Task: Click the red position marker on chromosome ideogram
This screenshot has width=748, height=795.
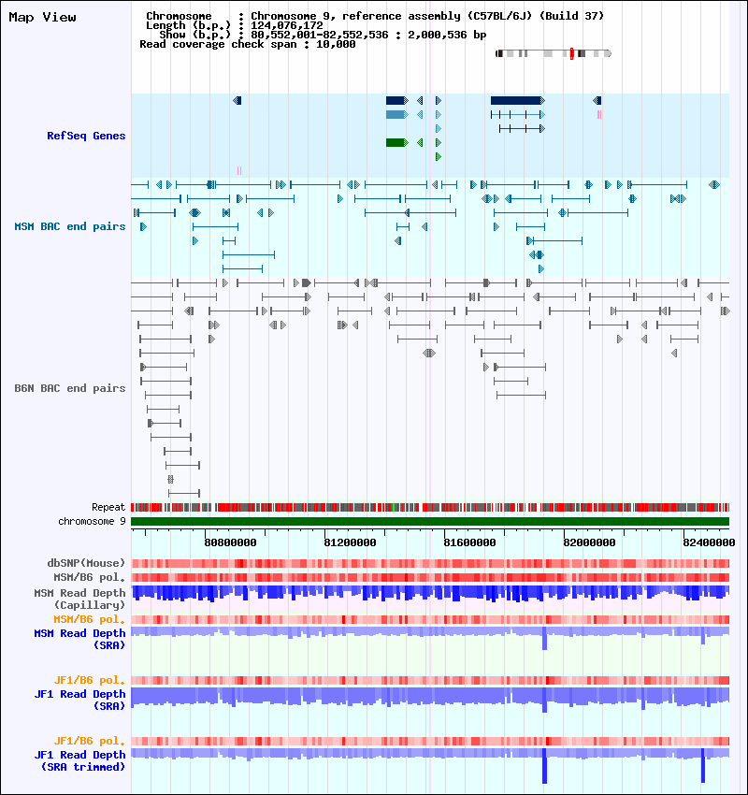Action: click(x=571, y=53)
